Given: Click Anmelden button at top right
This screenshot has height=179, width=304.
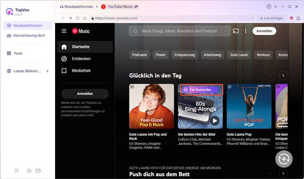Looking at the screenshot, I should pyautogui.click(x=264, y=31).
